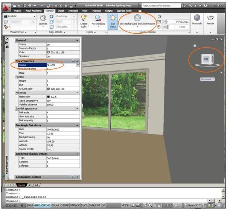Open the Express Tools ribbon tab
The image size is (230, 209).
click(124, 11)
